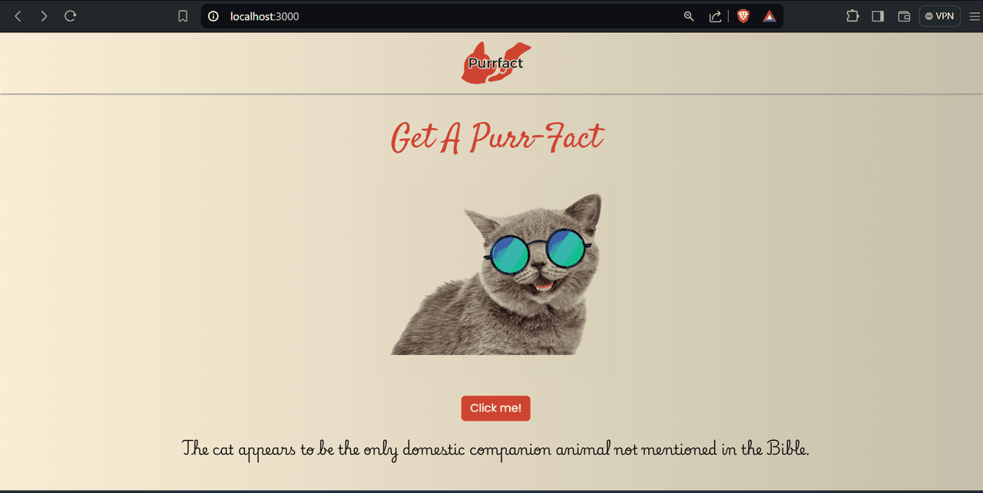
Task: Share this page using the share icon
Action: pos(715,16)
